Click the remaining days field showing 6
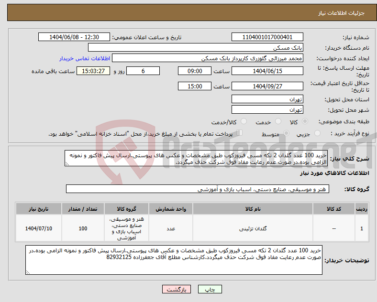377x302 pixels. tap(143, 71)
